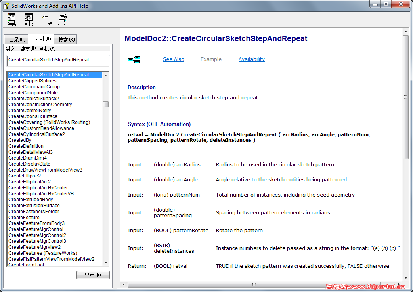Select CreateCylindricalSurface2 index entry
The height and width of the screenshot is (292, 413).
tap(36, 134)
